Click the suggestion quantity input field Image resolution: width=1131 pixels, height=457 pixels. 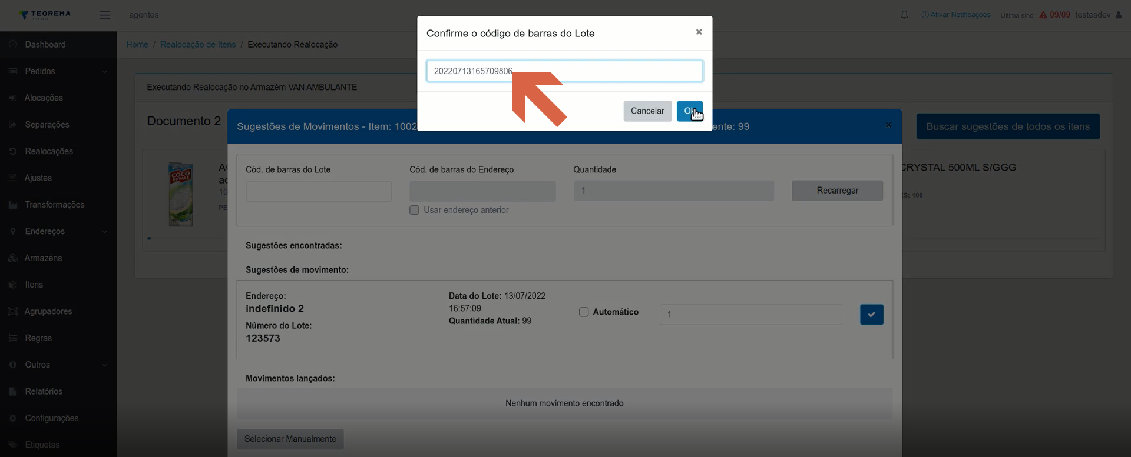tap(751, 315)
